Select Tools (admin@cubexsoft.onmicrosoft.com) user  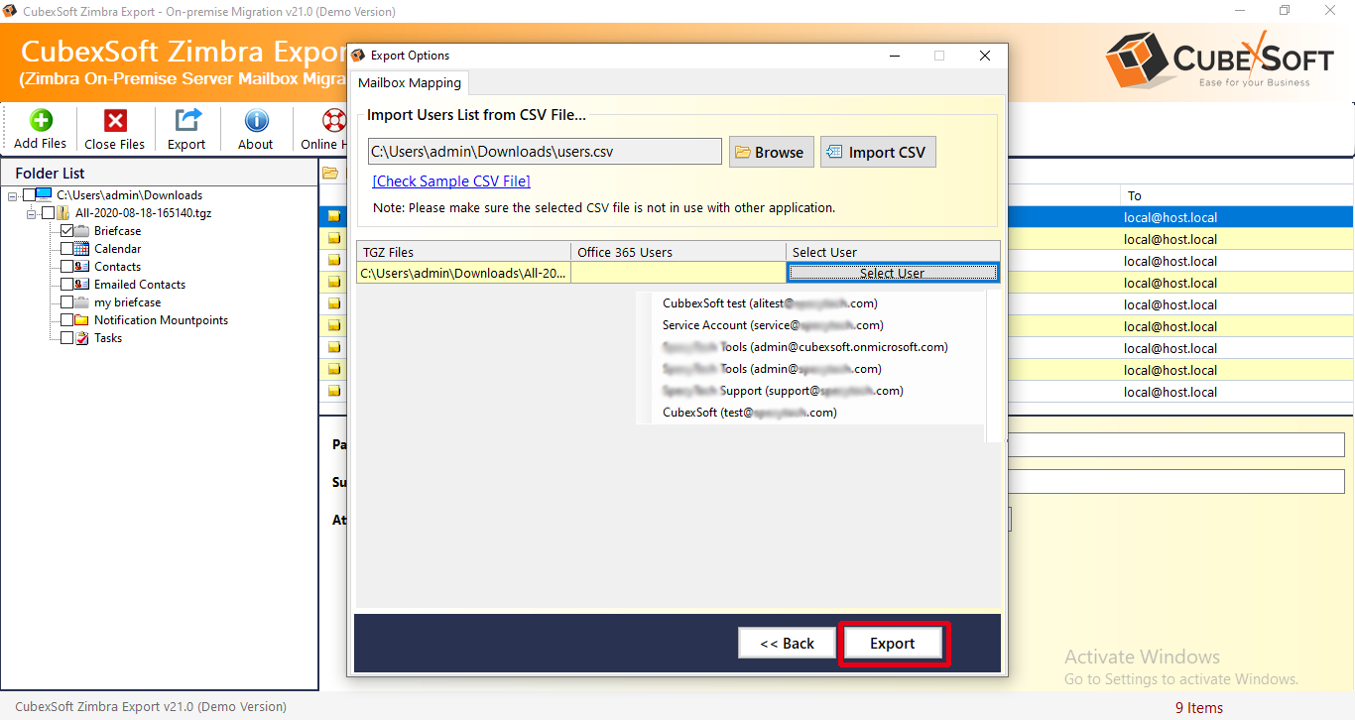tap(805, 347)
